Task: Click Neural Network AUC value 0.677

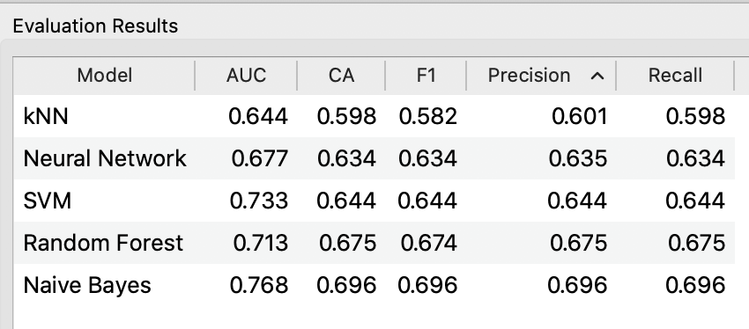Action: (260, 158)
